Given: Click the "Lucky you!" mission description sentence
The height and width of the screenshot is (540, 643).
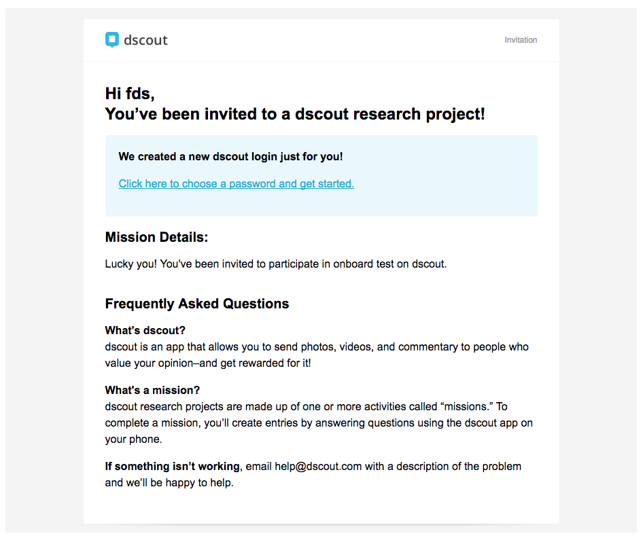Looking at the screenshot, I should (275, 264).
